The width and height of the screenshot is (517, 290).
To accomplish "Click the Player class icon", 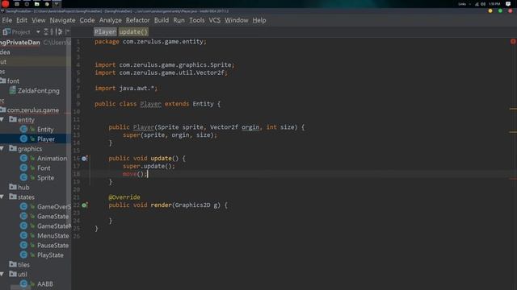I will (23, 139).
